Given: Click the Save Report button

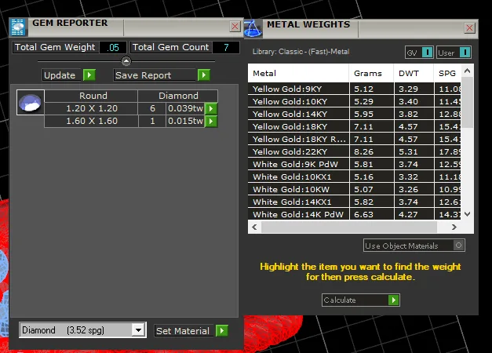Looking at the screenshot, I should point(155,75).
